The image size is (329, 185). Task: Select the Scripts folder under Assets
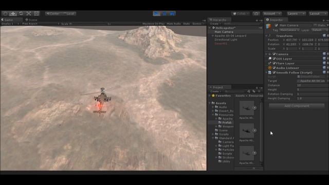(x=222, y=134)
